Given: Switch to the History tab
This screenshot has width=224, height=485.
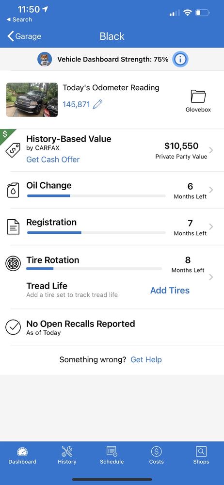Looking at the screenshot, I should pyautogui.click(x=67, y=455).
